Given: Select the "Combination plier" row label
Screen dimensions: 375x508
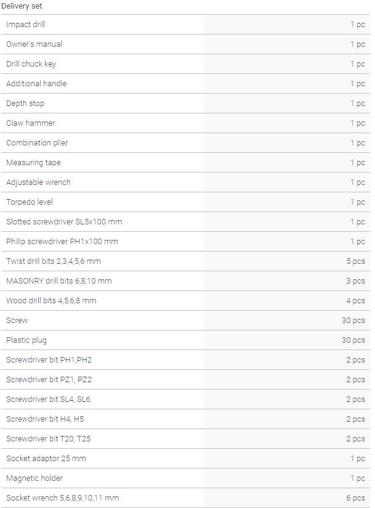Looking at the screenshot, I should pos(37,143).
